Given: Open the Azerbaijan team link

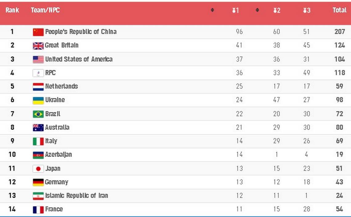Looking at the screenshot, I should coord(58,155).
